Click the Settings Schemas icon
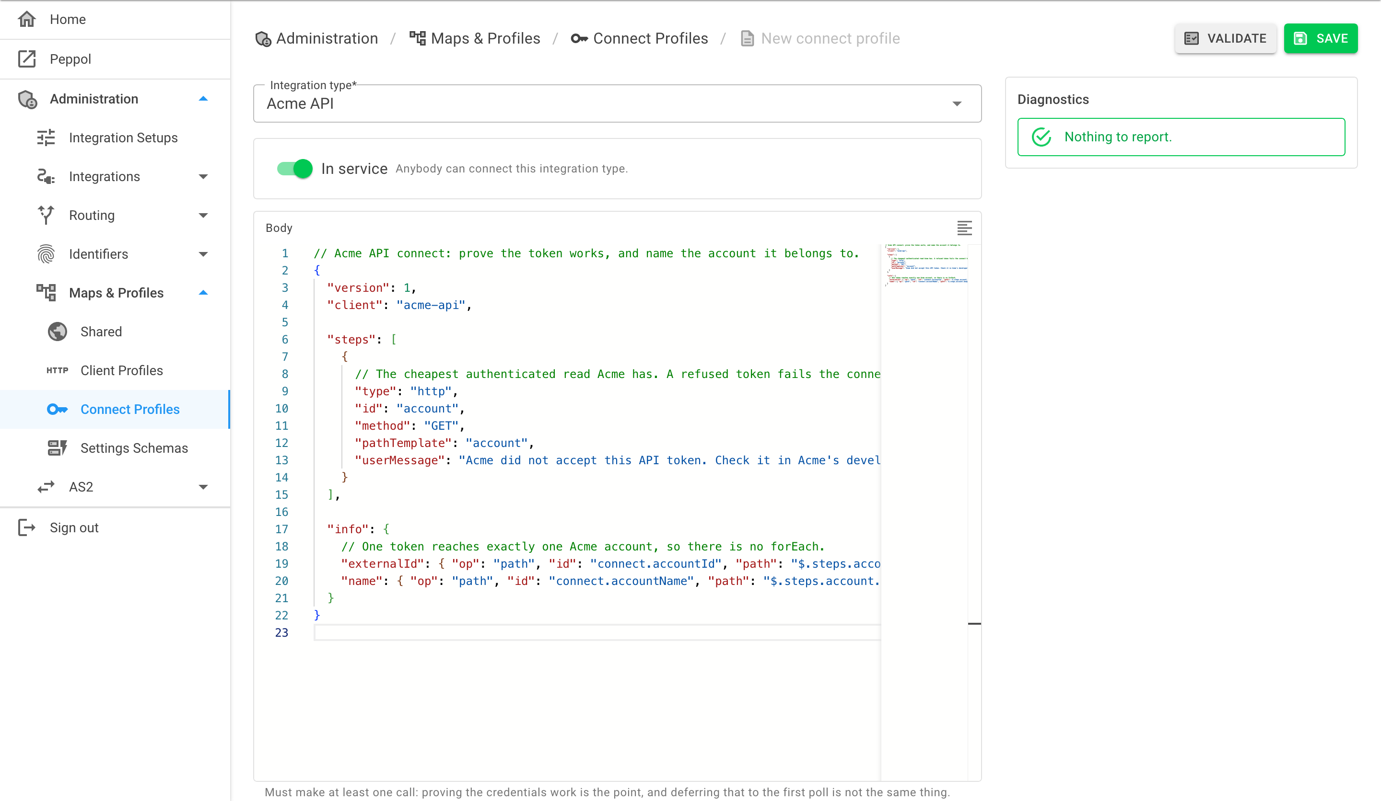 click(x=58, y=448)
